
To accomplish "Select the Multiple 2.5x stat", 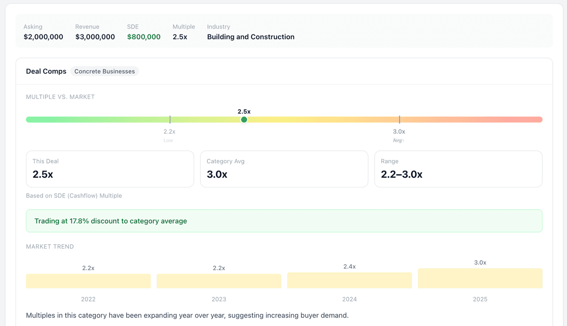I will pos(180,36).
